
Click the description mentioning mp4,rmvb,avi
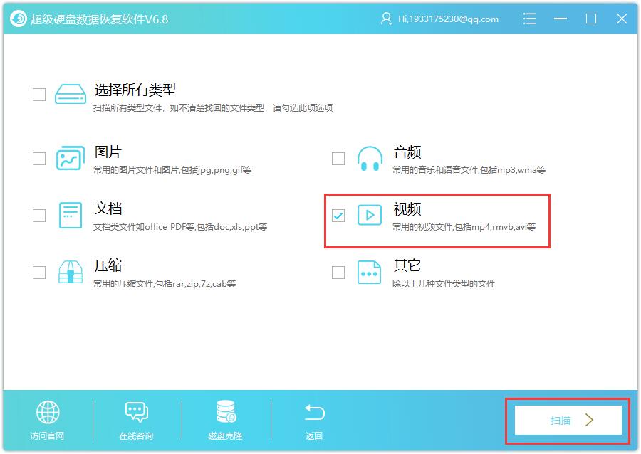tap(464, 226)
